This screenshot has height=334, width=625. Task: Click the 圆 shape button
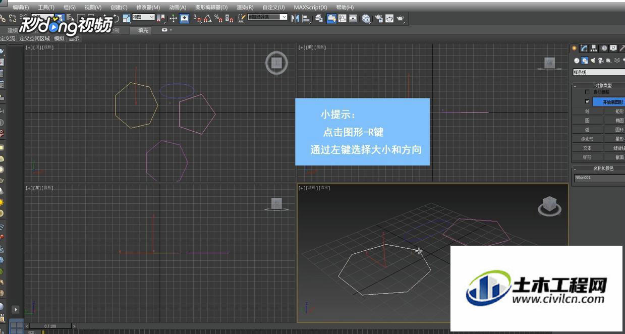588,121
